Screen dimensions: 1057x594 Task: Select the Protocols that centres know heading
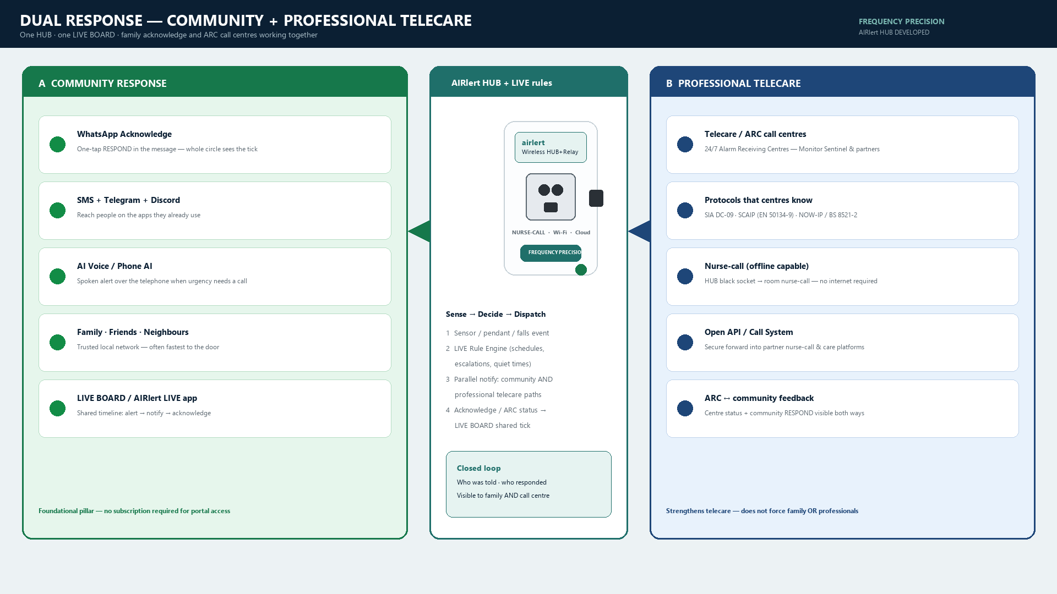[759, 200]
